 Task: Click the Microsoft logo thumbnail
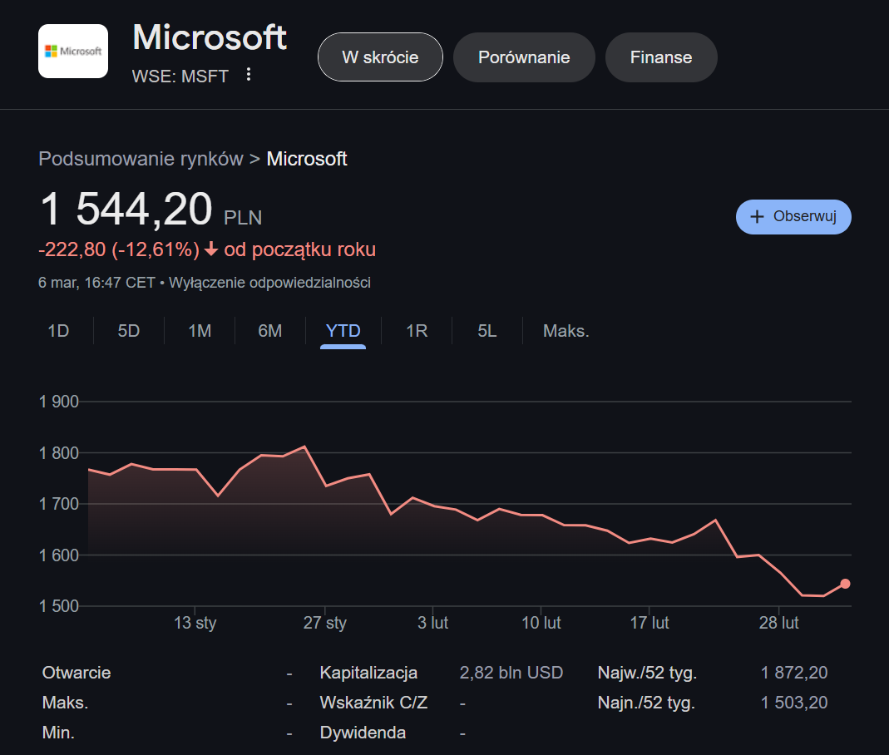pyautogui.click(x=73, y=52)
